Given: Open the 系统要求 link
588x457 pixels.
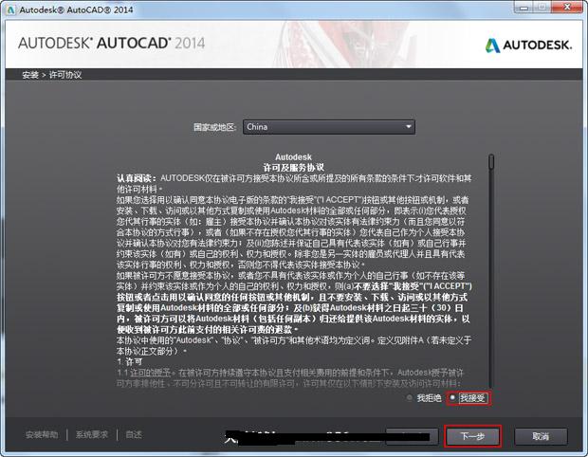Looking at the screenshot, I should [x=92, y=434].
